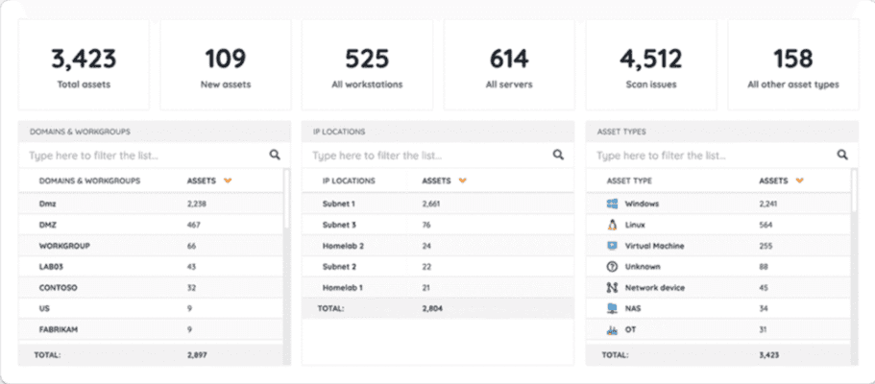875x384 pixels.
Task: Click search icon in Asset Types panel
Action: point(842,156)
